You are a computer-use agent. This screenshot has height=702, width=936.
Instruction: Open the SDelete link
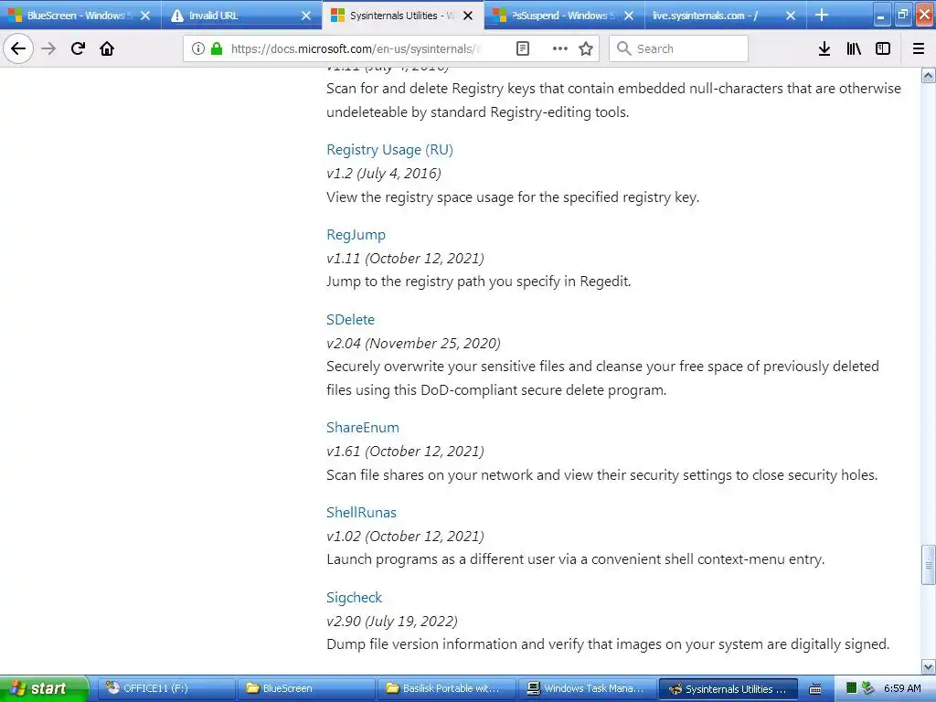pyautogui.click(x=350, y=319)
